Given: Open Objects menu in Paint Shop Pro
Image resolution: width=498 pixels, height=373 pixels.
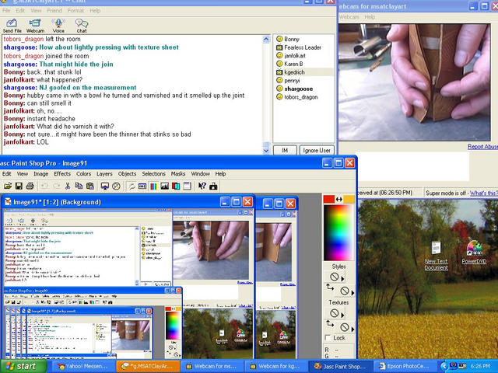Looking at the screenshot, I should 127,174.
